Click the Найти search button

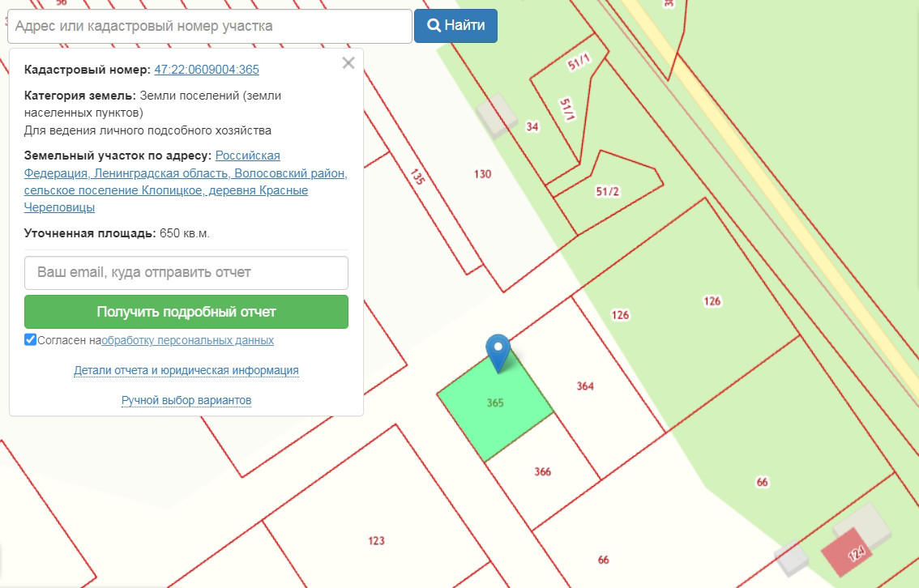tap(455, 26)
